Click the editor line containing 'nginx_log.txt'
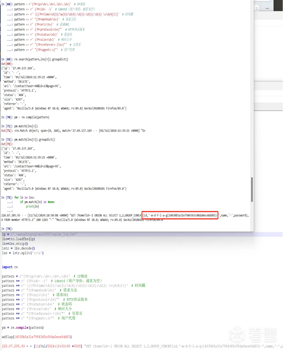This screenshot has height=351, width=283. click(x=39, y=234)
